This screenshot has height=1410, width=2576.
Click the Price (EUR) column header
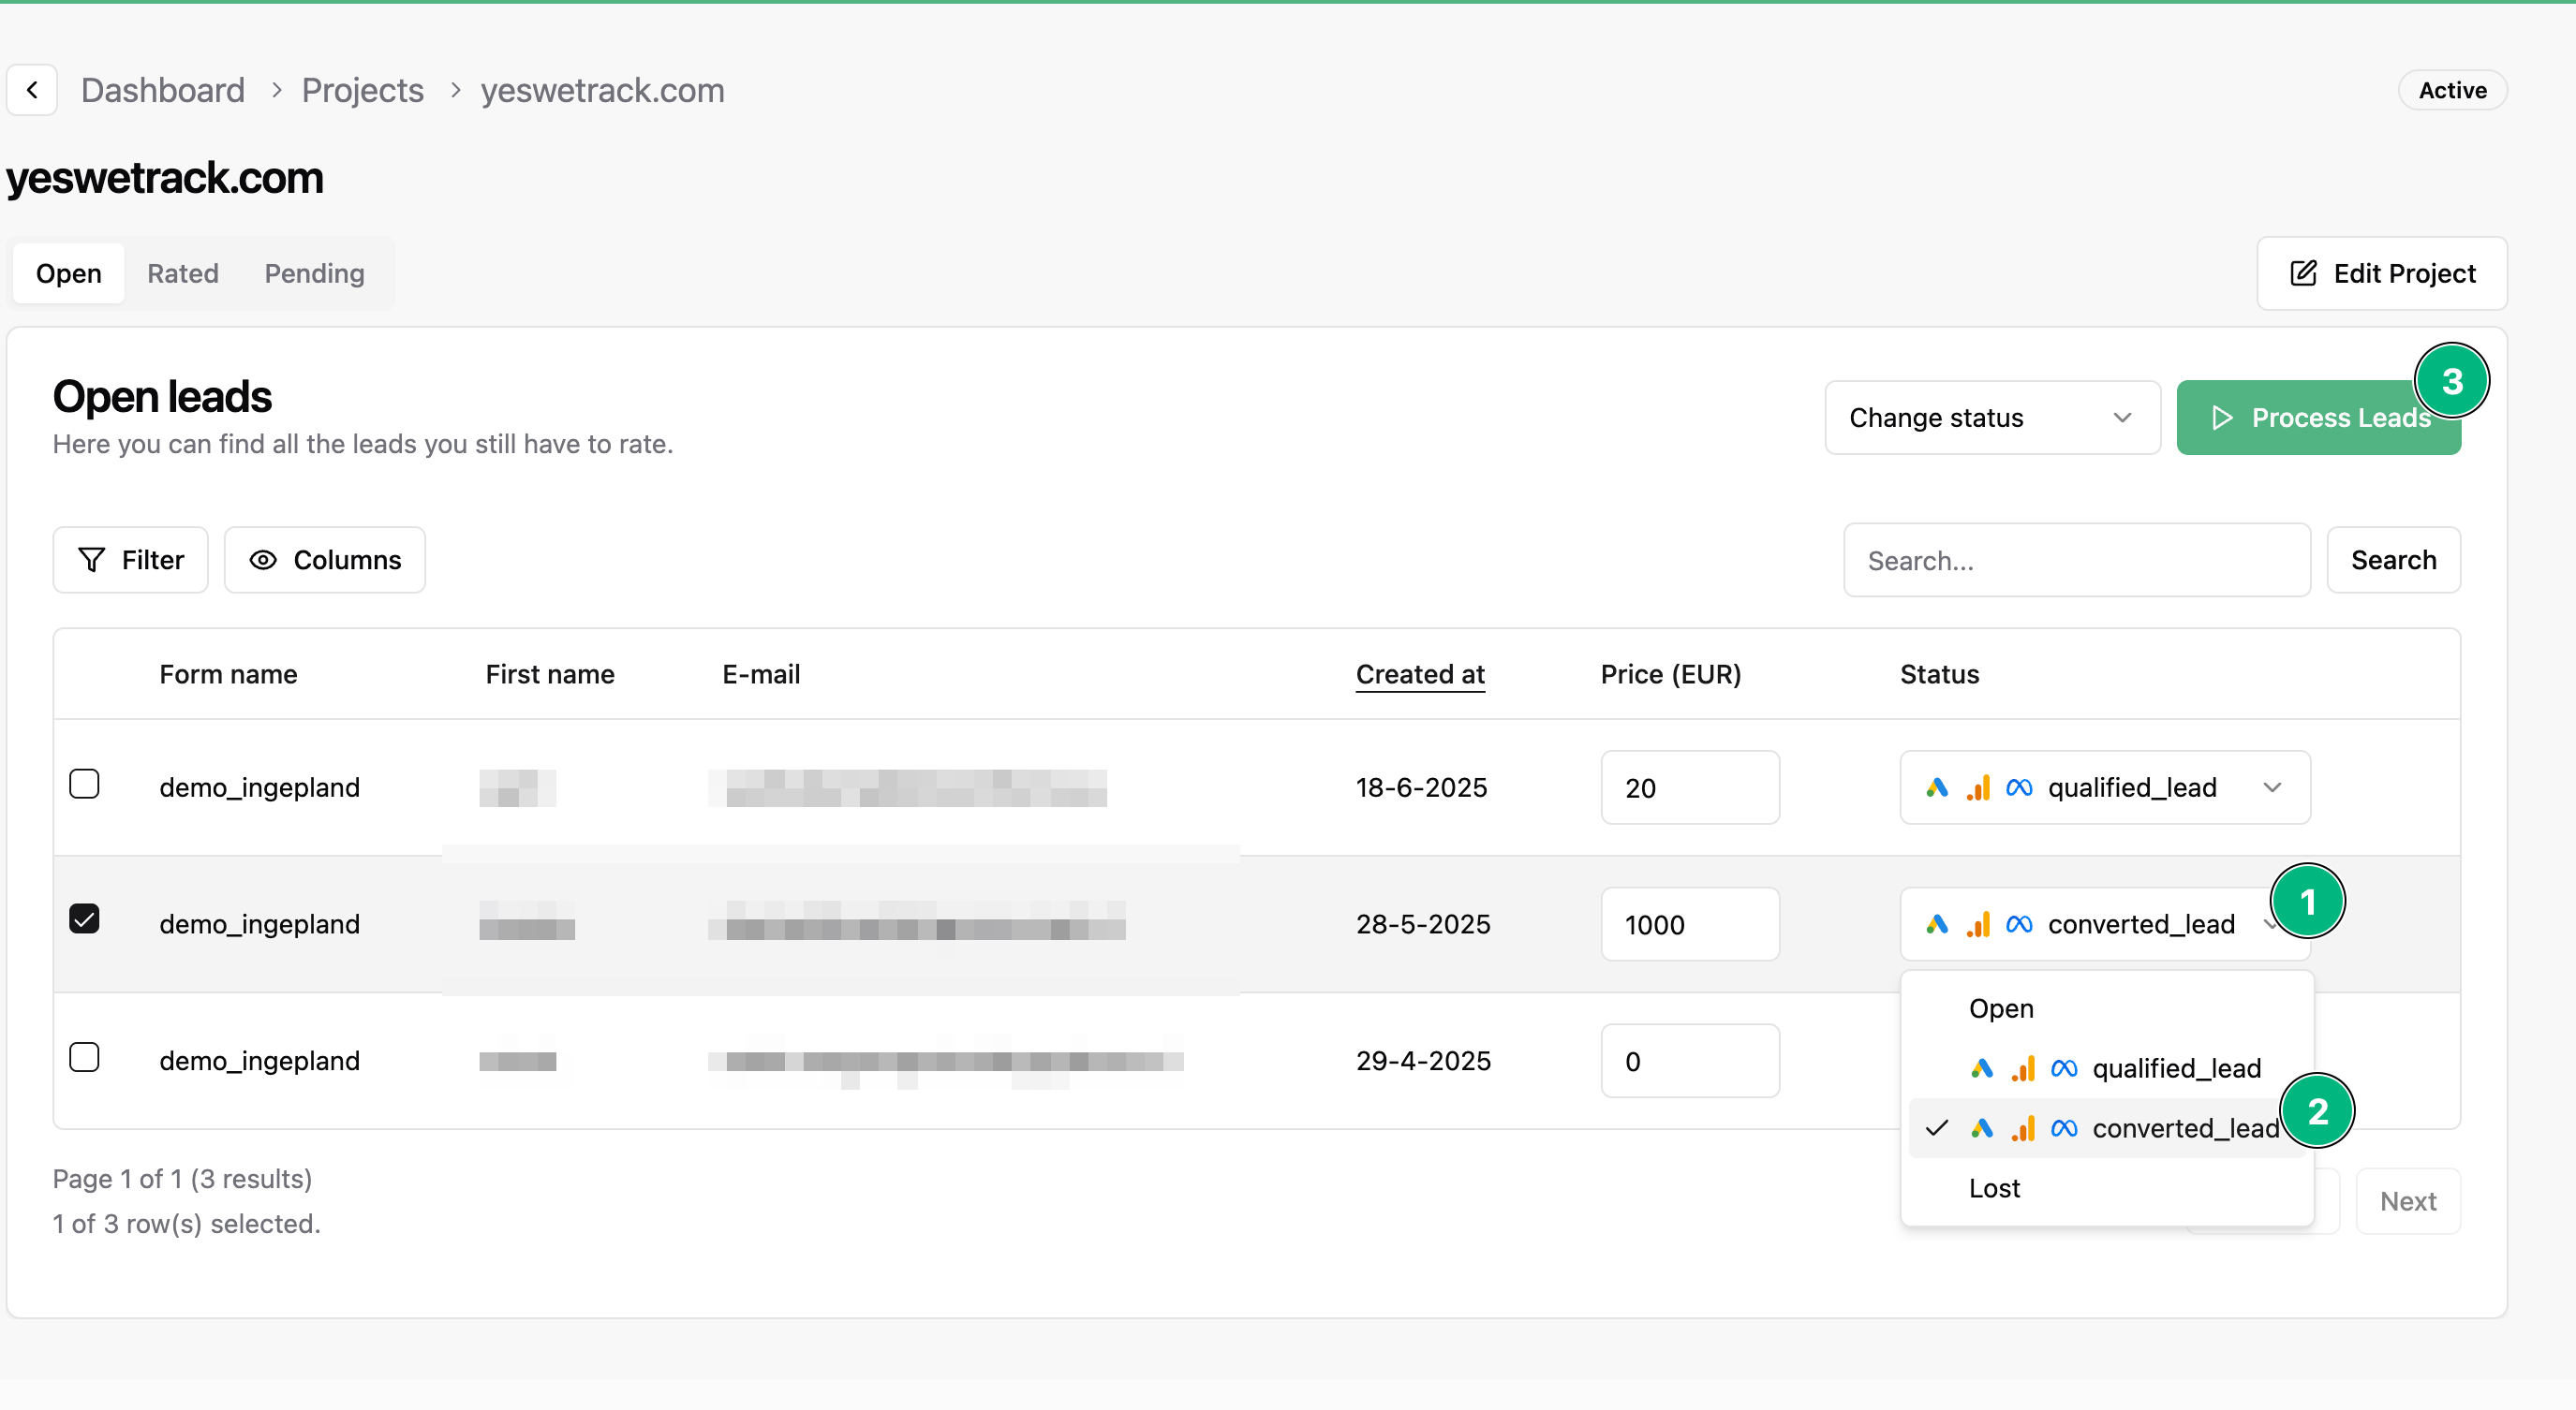click(x=1670, y=674)
